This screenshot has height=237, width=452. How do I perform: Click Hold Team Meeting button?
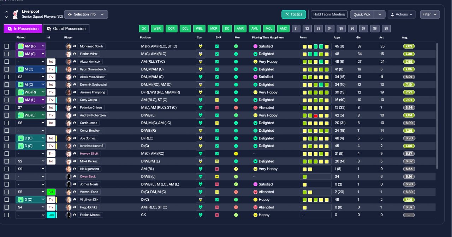click(329, 14)
